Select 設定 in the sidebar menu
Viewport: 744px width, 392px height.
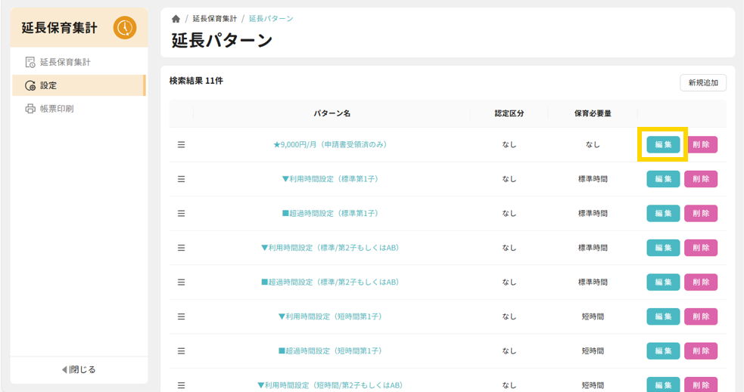pos(48,85)
